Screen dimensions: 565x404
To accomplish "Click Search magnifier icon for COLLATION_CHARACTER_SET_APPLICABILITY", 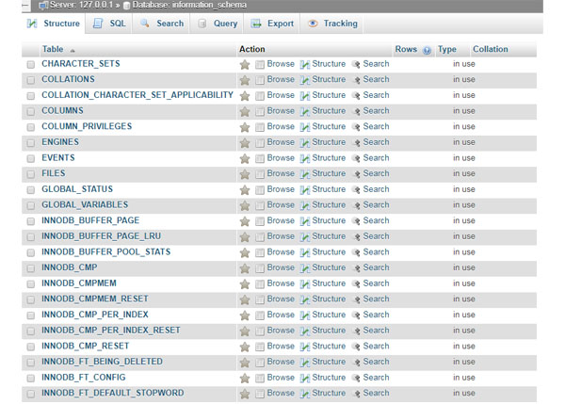I will click(x=356, y=96).
